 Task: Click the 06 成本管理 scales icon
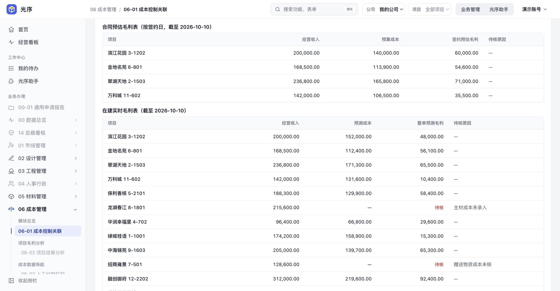point(11,209)
